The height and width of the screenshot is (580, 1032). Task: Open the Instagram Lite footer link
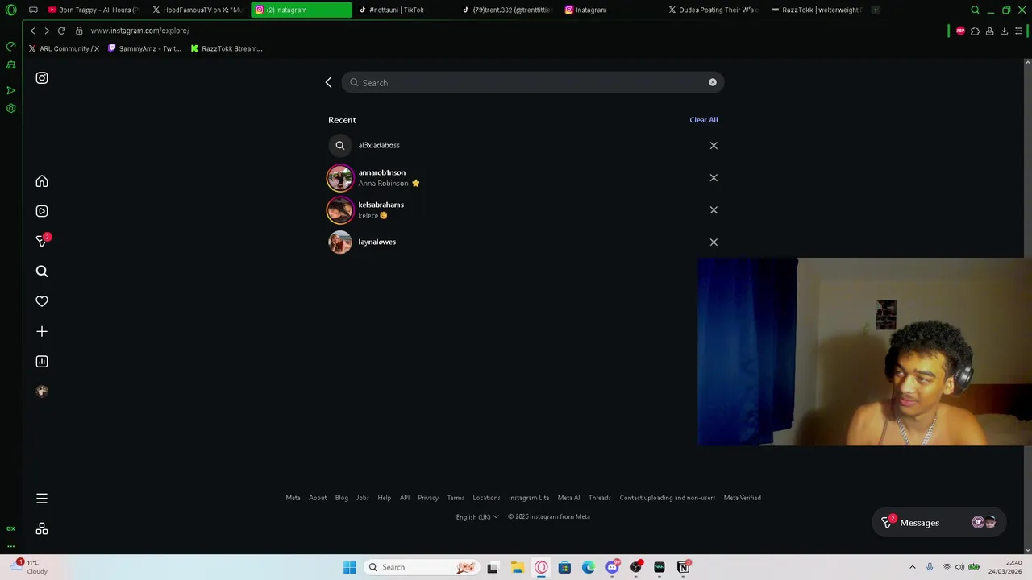click(x=529, y=498)
